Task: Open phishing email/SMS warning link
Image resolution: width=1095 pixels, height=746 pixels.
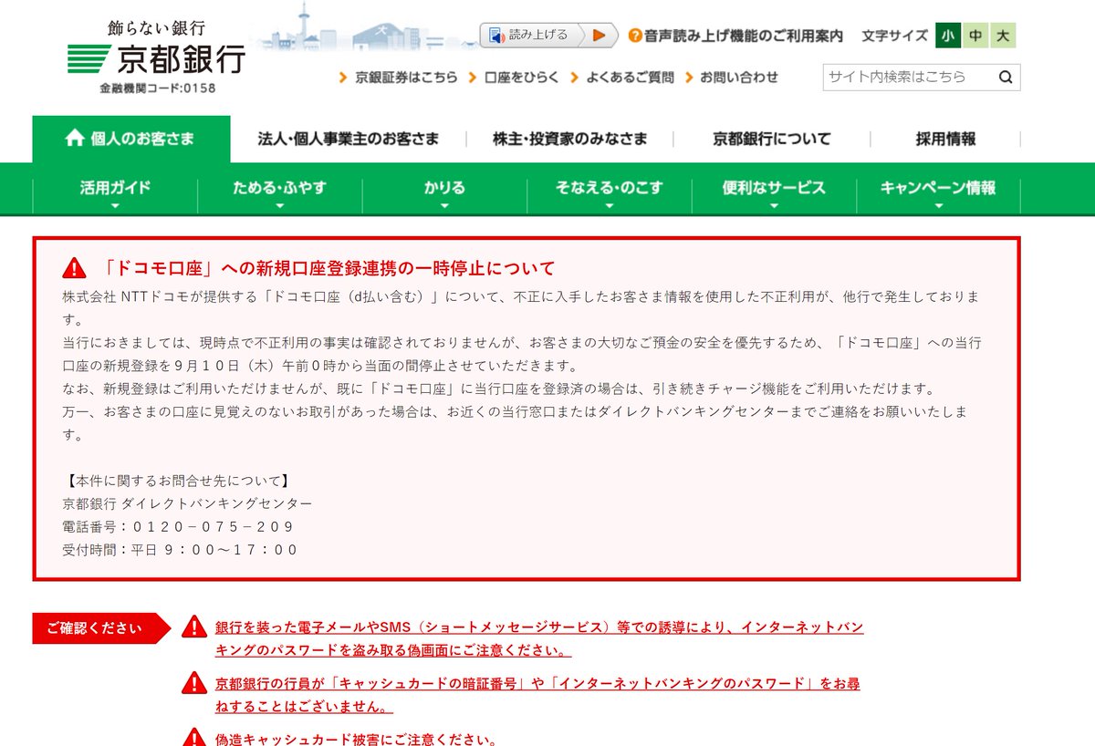Action: tap(539, 639)
